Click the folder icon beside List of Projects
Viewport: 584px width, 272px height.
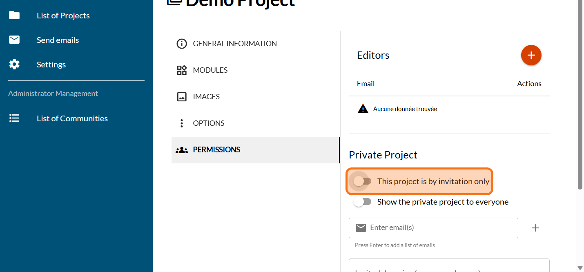click(14, 16)
